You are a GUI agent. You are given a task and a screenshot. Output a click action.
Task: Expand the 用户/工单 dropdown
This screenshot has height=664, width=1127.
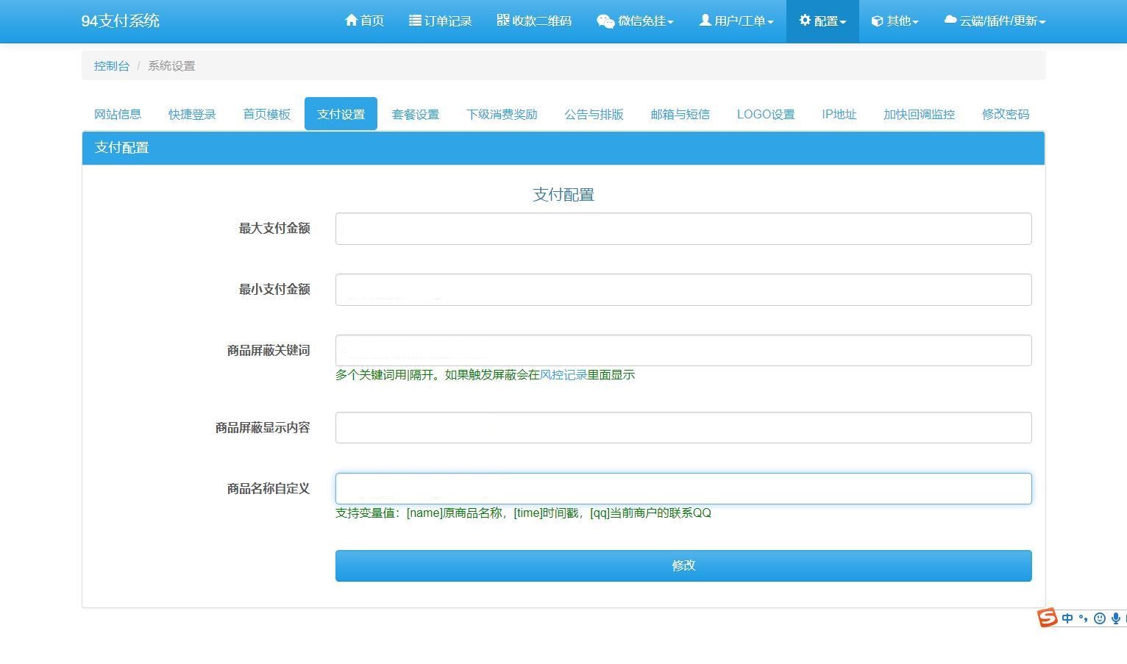tap(736, 21)
